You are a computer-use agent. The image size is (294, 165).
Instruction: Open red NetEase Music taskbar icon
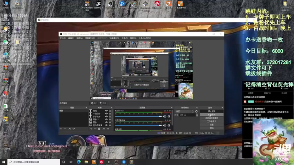pyautogui.click(x=101, y=162)
